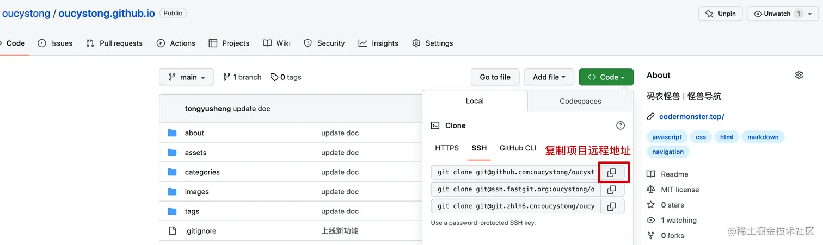The image size is (823, 245).
Task: Open the About settings gear icon
Action: tap(799, 75)
